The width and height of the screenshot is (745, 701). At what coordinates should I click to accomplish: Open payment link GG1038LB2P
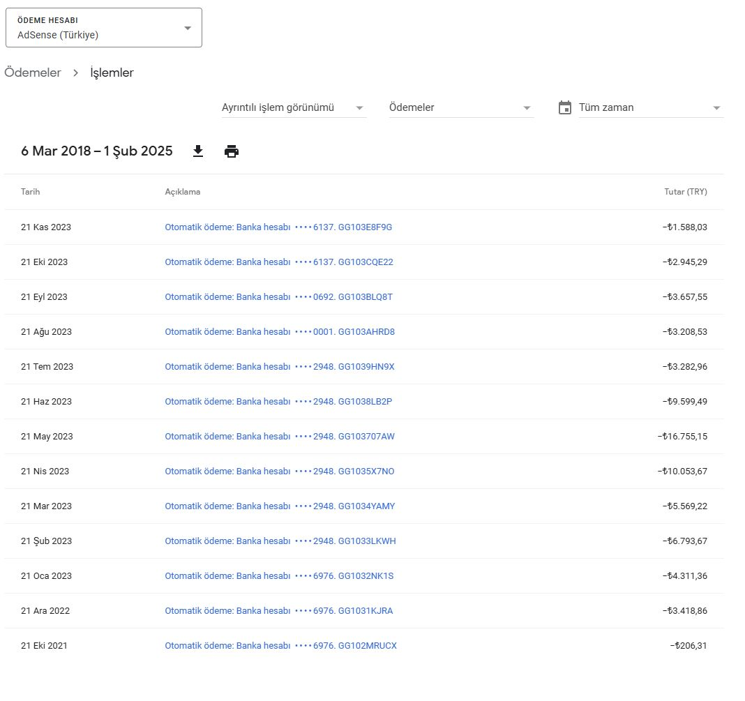pyautogui.click(x=278, y=401)
